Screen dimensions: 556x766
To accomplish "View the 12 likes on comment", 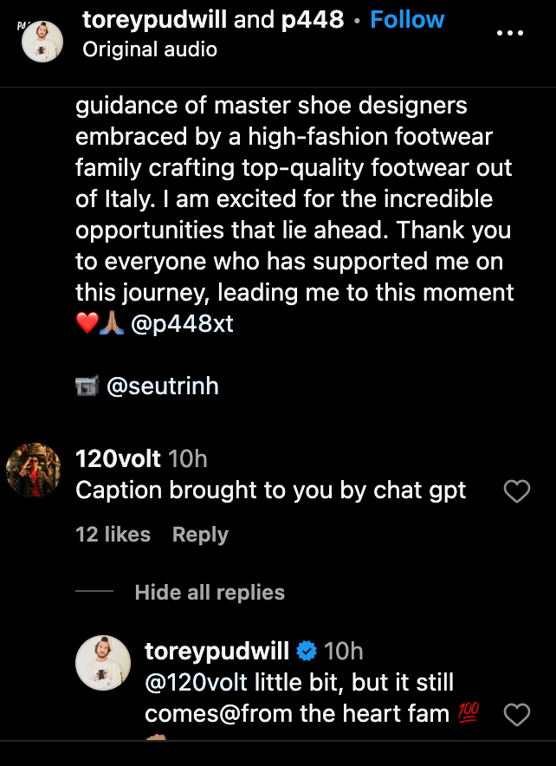I will point(113,535).
